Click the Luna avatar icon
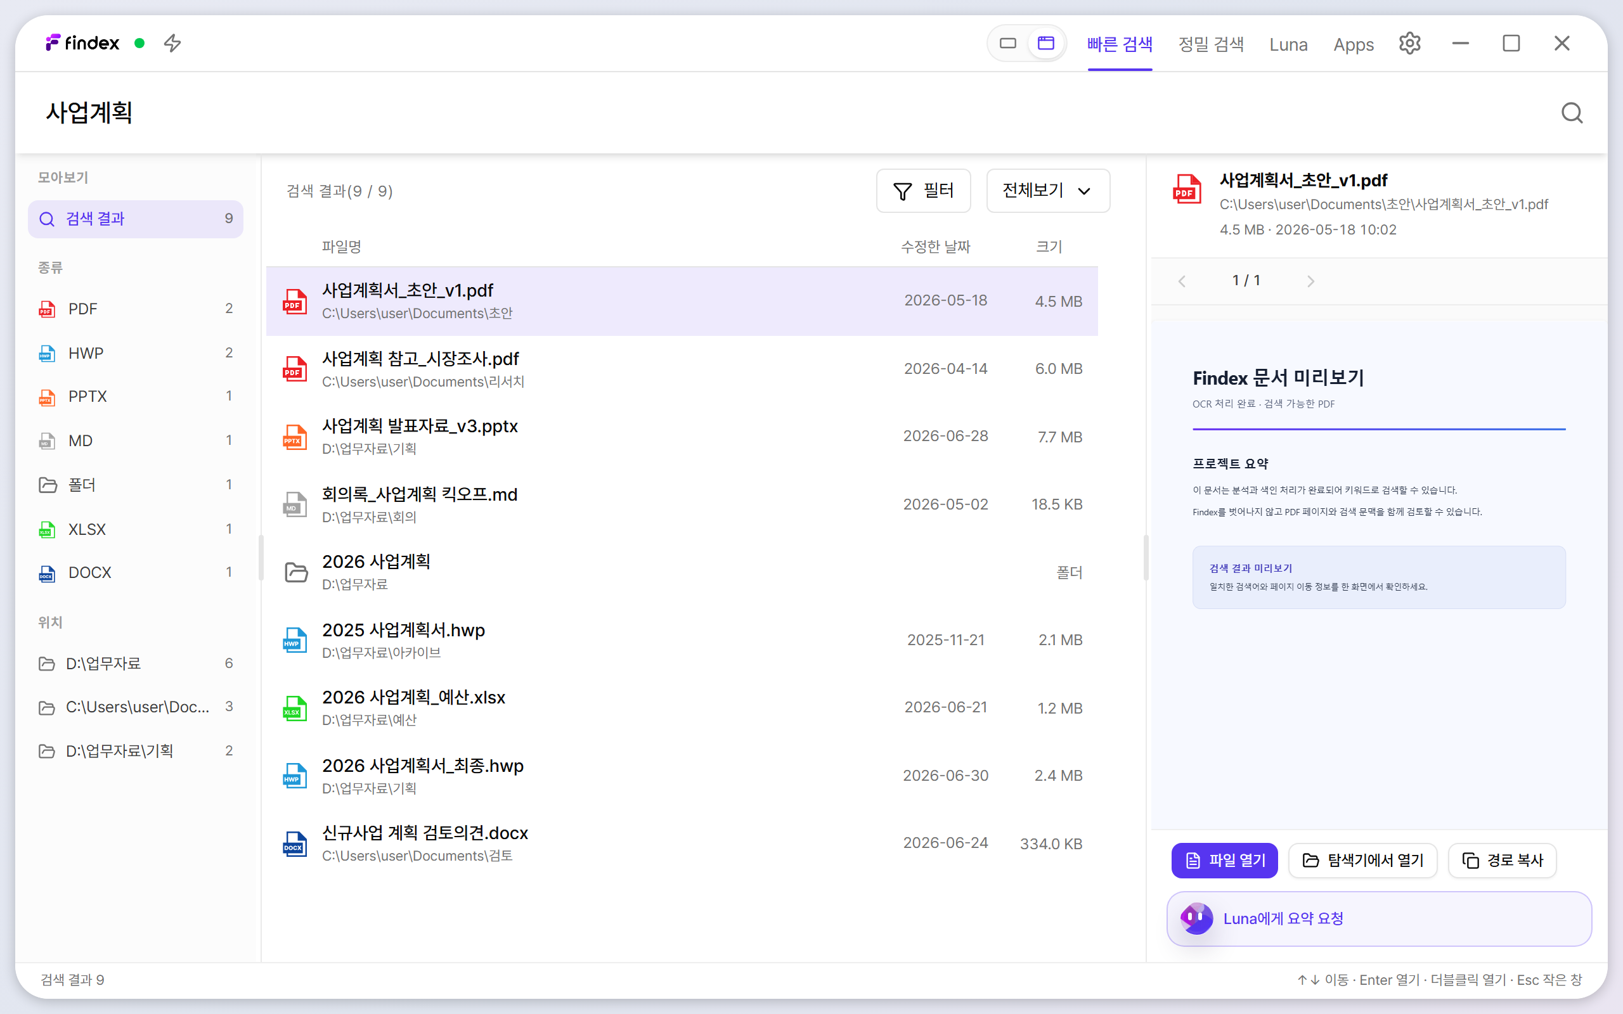 tap(1196, 919)
